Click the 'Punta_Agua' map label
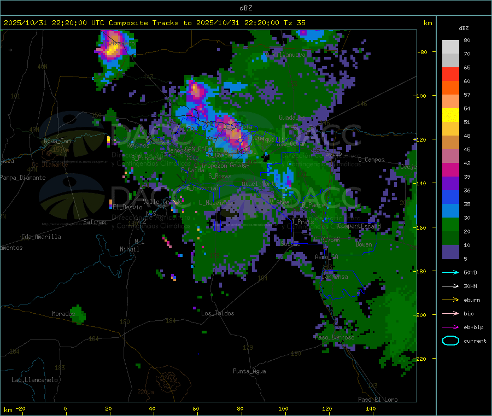This screenshot has width=492, height=416. click(249, 371)
